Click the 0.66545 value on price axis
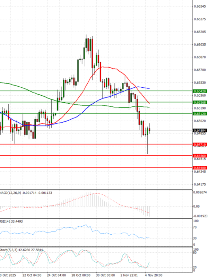The width and height of the screenshot is (208, 278). (200, 7)
